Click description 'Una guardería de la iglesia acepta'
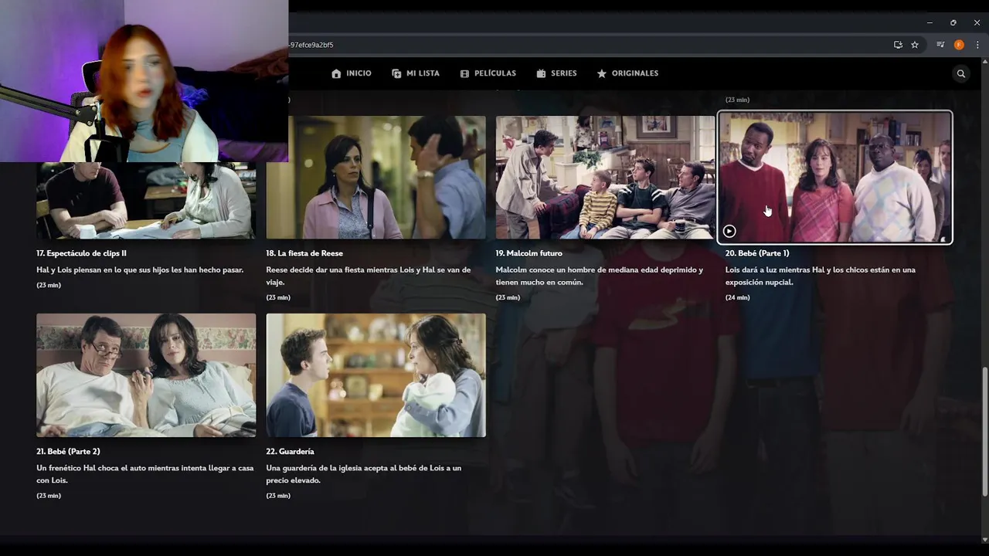This screenshot has height=556, width=989. point(364,474)
